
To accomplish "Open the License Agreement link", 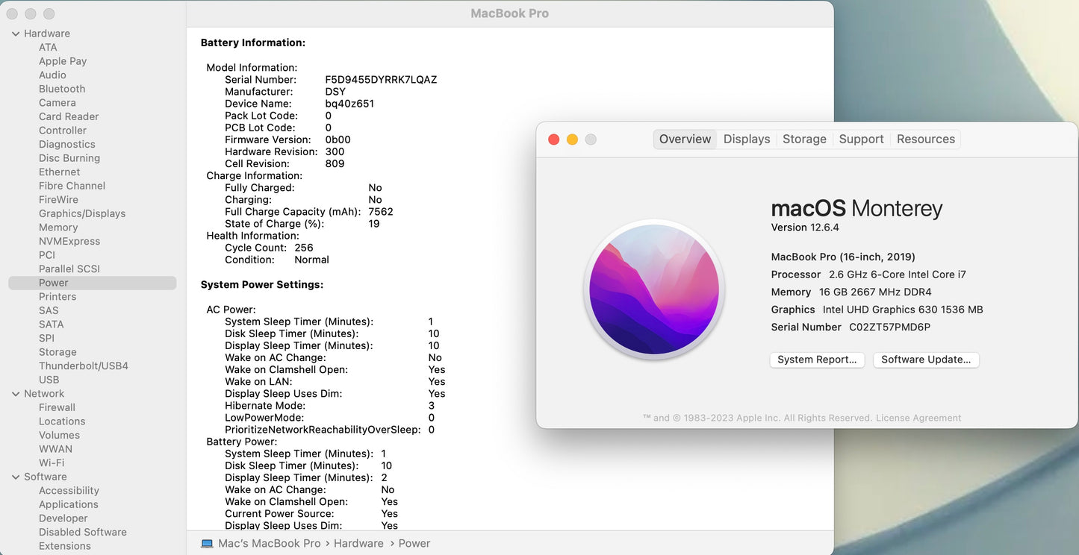I will click(918, 418).
